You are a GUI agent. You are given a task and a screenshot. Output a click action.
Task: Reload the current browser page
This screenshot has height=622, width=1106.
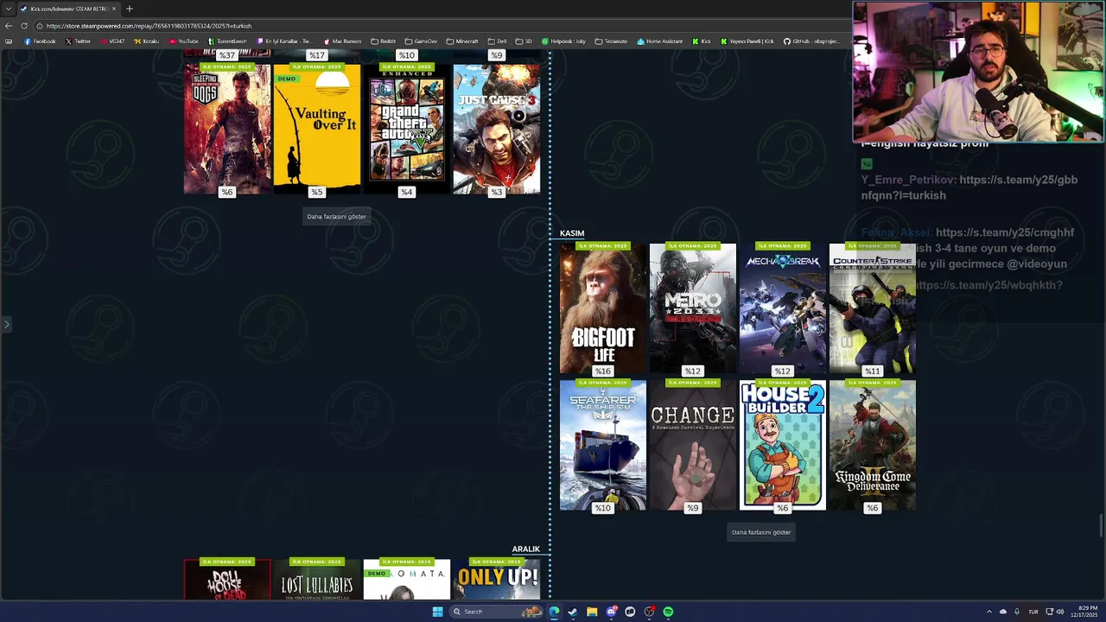[x=23, y=26]
